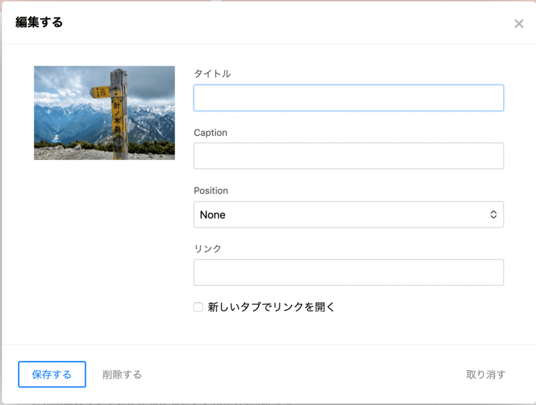
Task: Click the up-down chevron in the Position select
Action: click(x=493, y=215)
